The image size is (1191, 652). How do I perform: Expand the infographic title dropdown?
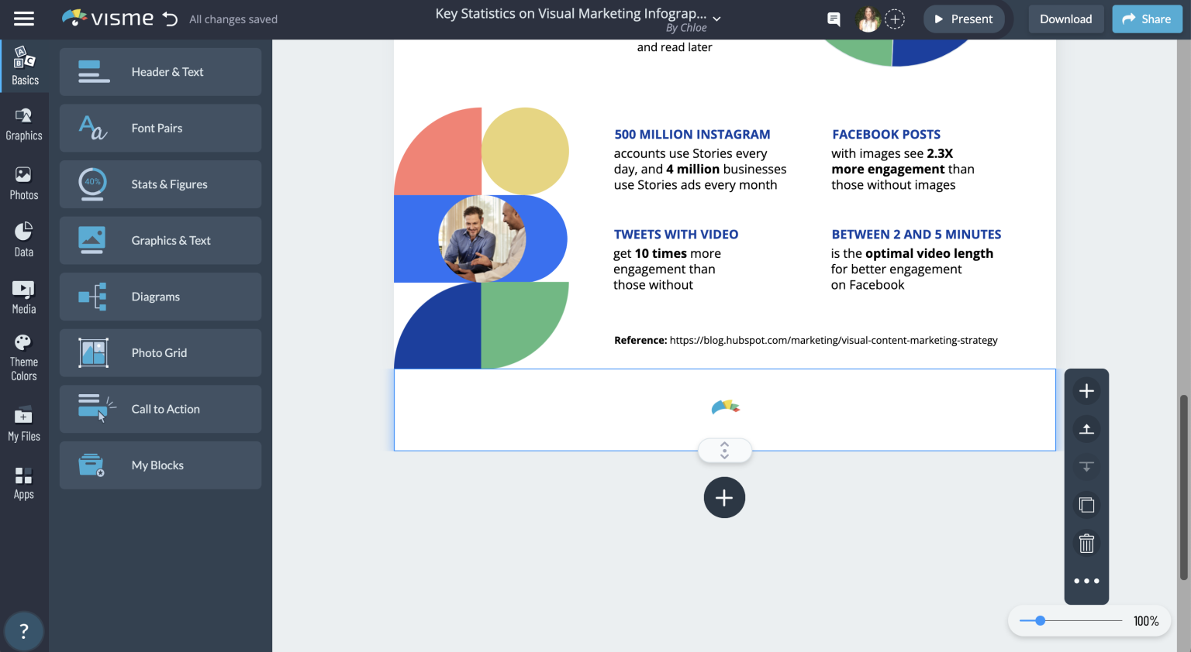point(716,17)
